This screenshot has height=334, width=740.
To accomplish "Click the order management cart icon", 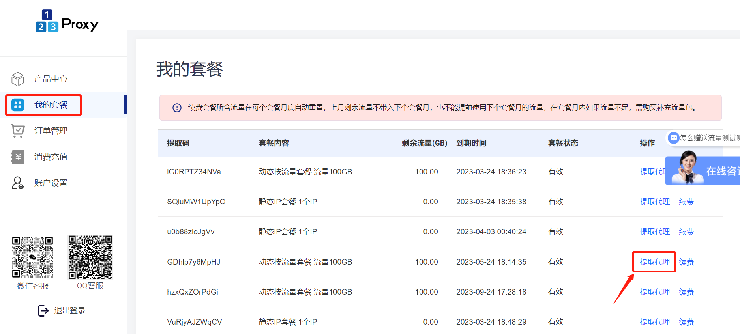I will [x=18, y=131].
